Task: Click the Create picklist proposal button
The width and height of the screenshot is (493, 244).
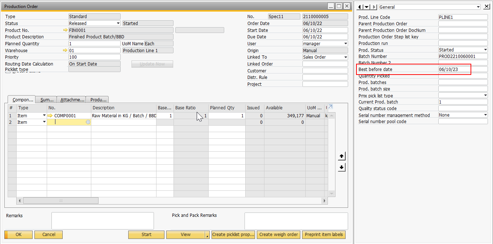Action: point(233,235)
